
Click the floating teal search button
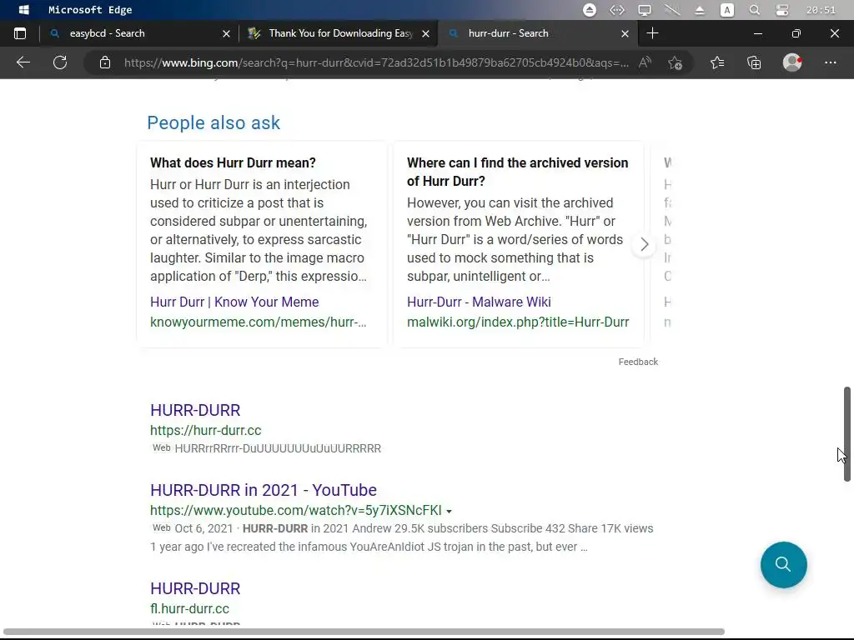(x=783, y=564)
